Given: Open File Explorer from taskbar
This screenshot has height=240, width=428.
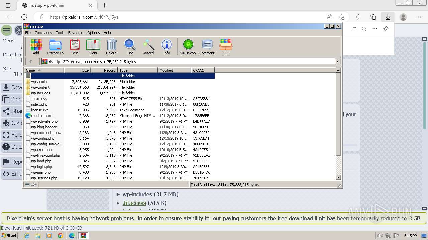Looking at the screenshot, I should [38, 236].
